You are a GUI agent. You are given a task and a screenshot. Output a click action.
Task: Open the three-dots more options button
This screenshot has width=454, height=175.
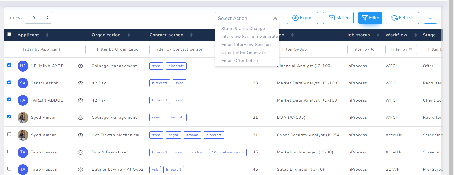pos(430,18)
